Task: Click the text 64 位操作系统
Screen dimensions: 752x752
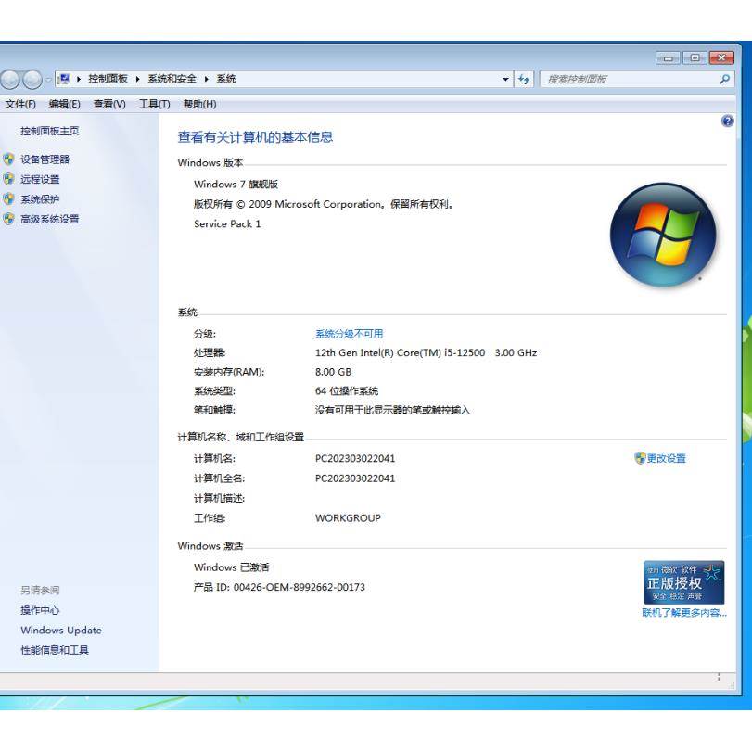Action: point(347,391)
